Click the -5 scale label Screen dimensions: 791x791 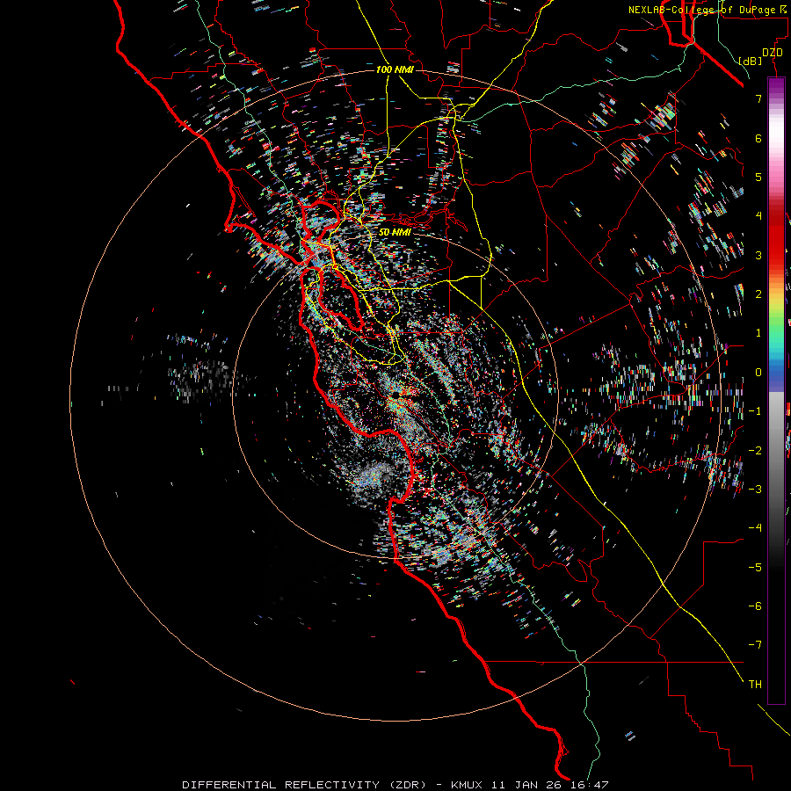pos(755,567)
